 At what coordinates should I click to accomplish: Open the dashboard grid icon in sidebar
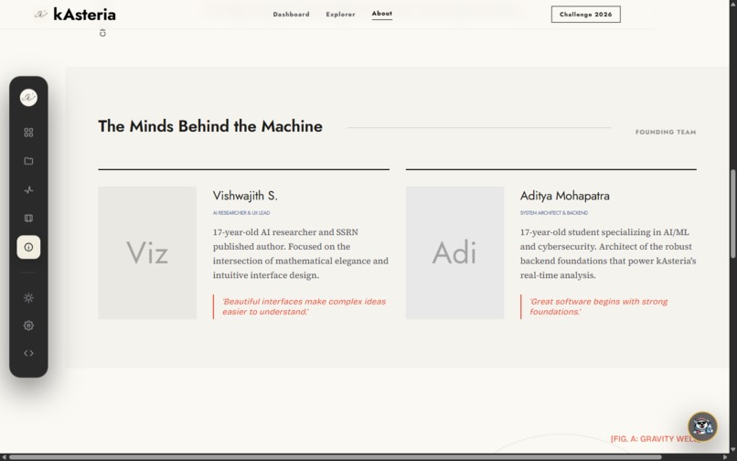28,133
